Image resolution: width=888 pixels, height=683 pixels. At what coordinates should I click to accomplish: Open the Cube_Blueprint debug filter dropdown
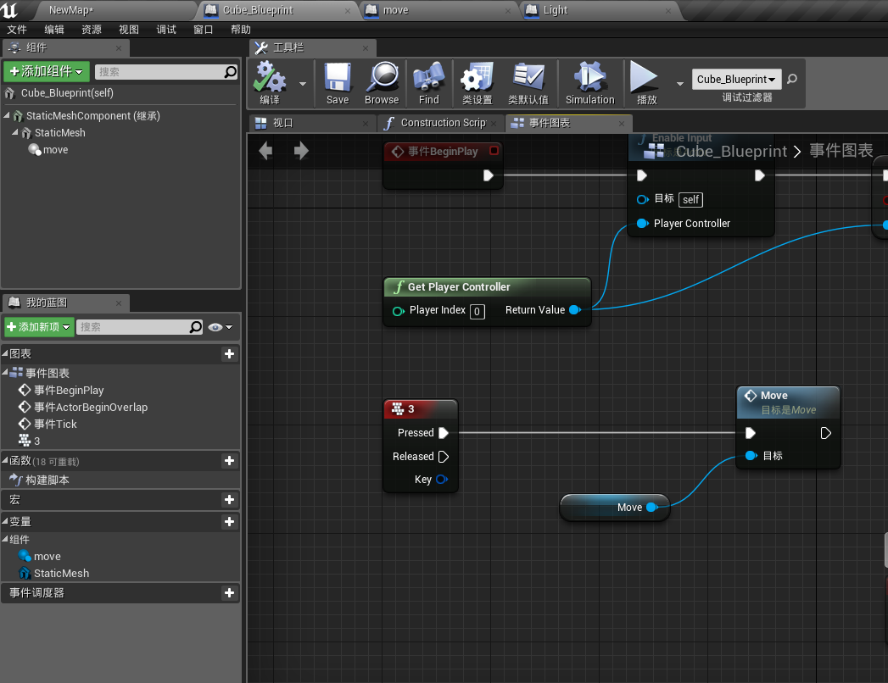735,79
